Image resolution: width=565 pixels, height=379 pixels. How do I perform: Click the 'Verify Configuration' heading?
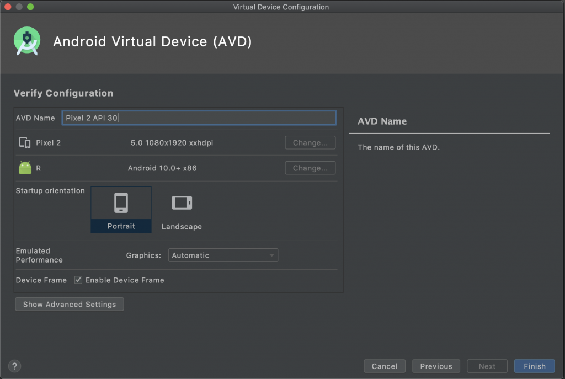tap(63, 93)
